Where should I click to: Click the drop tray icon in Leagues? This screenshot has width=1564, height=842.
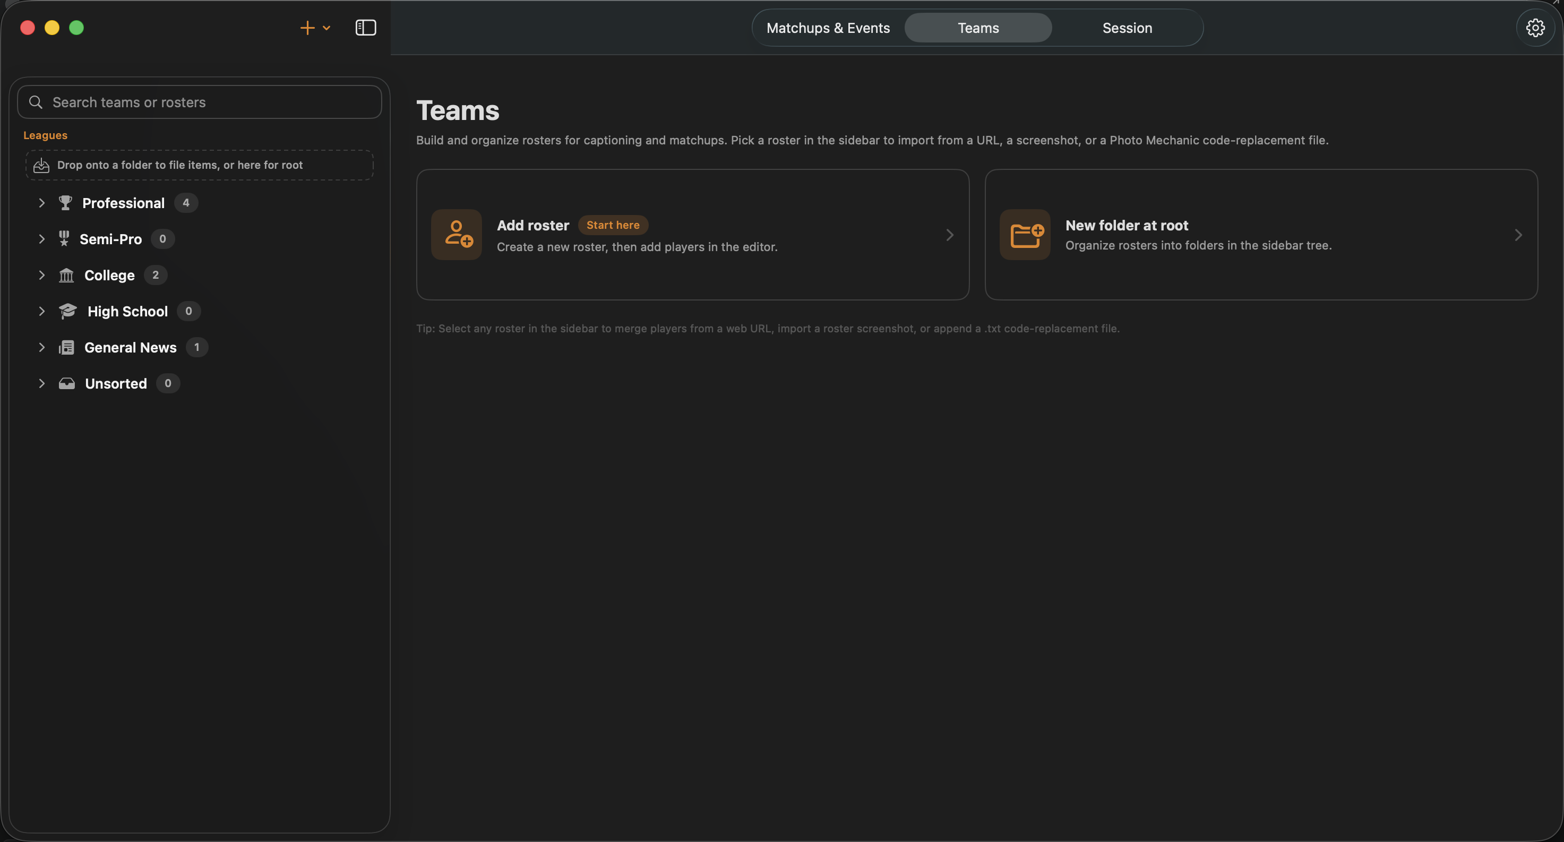(41, 165)
